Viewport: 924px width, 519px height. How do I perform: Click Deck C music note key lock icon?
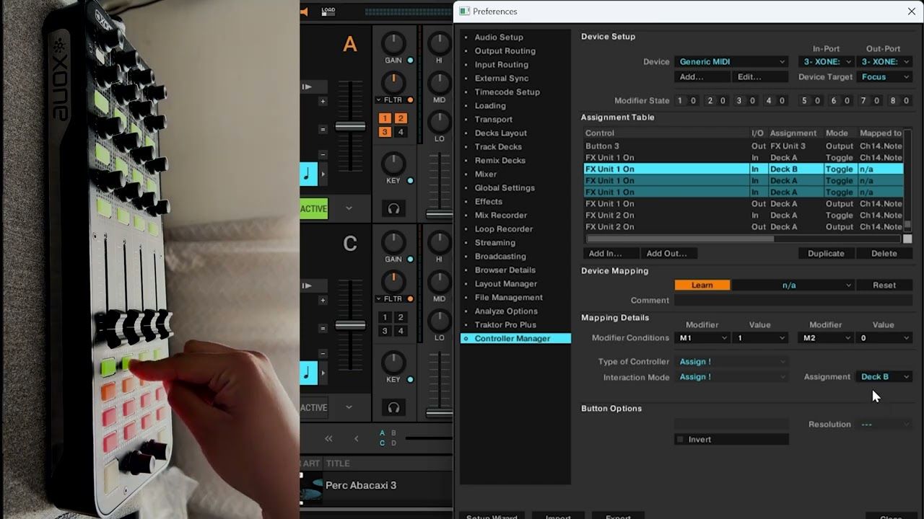[308, 373]
